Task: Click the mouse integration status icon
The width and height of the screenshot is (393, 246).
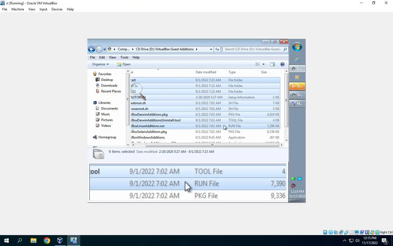Action: point(372,232)
